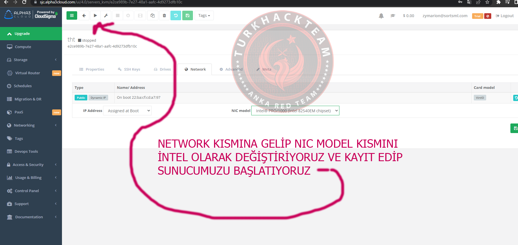Click the green save button at right edge

[x=515, y=128]
